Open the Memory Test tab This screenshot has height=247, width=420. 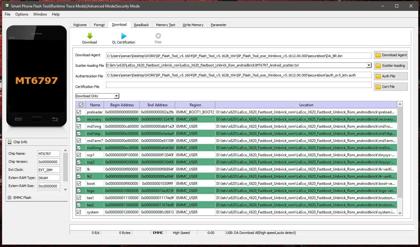pos(165,25)
